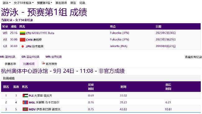
Task: Click the Palestine flag icon
Action: pyautogui.click(x=25, y=95)
